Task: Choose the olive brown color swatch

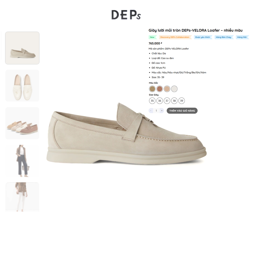Action: point(152,89)
